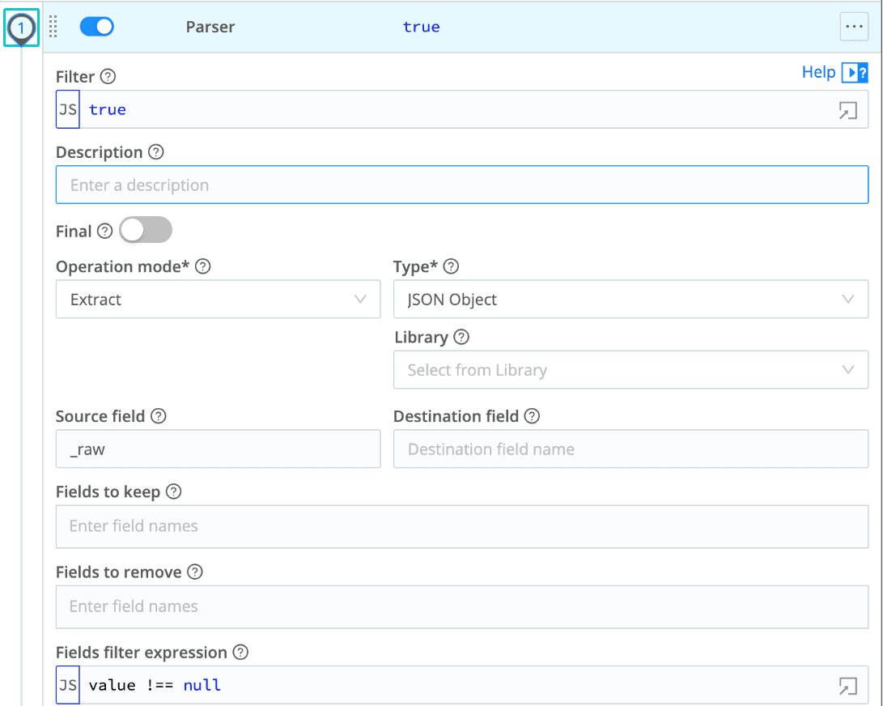Click the Description input field
This screenshot has height=706, width=883.
[x=461, y=185]
